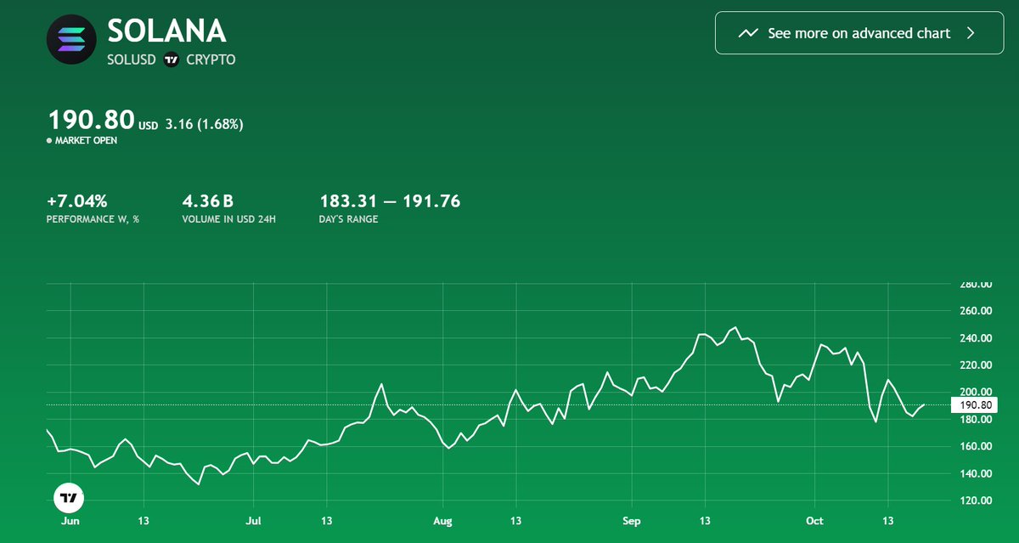Click the SOLUSD ticker symbol

[x=132, y=59]
